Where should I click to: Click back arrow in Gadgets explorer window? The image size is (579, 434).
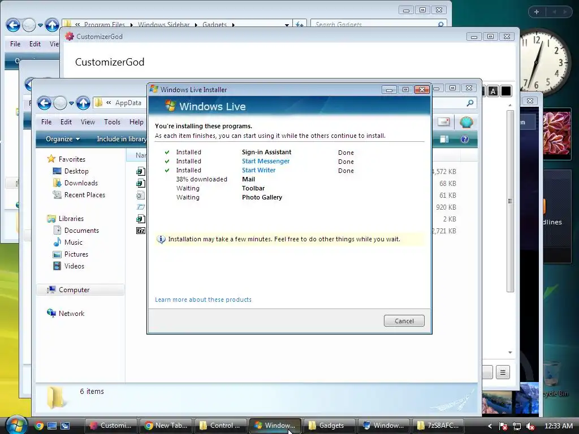(13, 25)
